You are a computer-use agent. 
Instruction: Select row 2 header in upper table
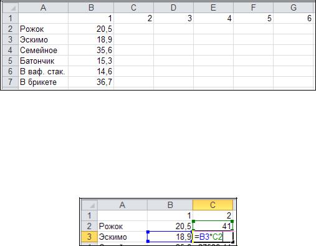point(10,29)
